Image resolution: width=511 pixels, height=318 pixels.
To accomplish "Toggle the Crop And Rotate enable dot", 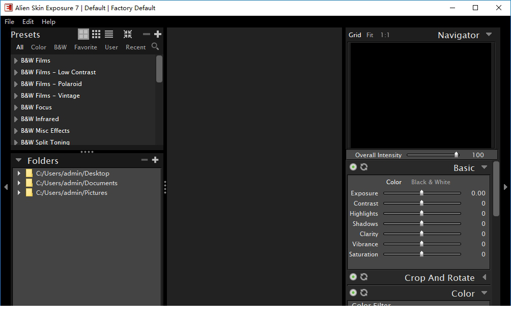I will 353,277.
